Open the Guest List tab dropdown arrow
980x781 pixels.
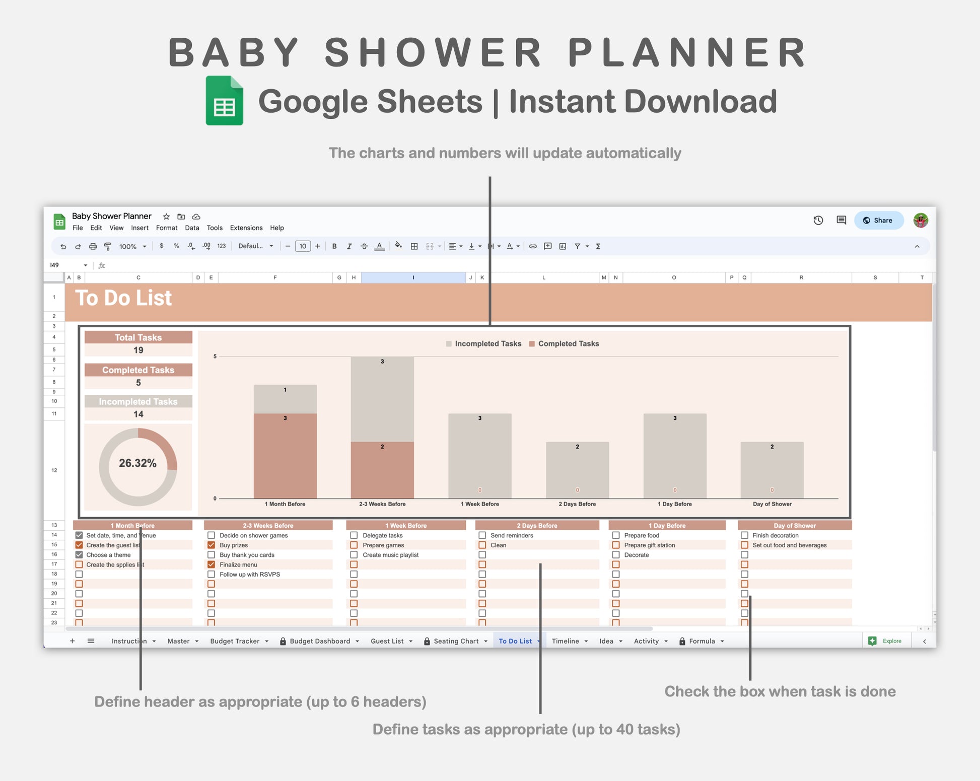coord(411,641)
